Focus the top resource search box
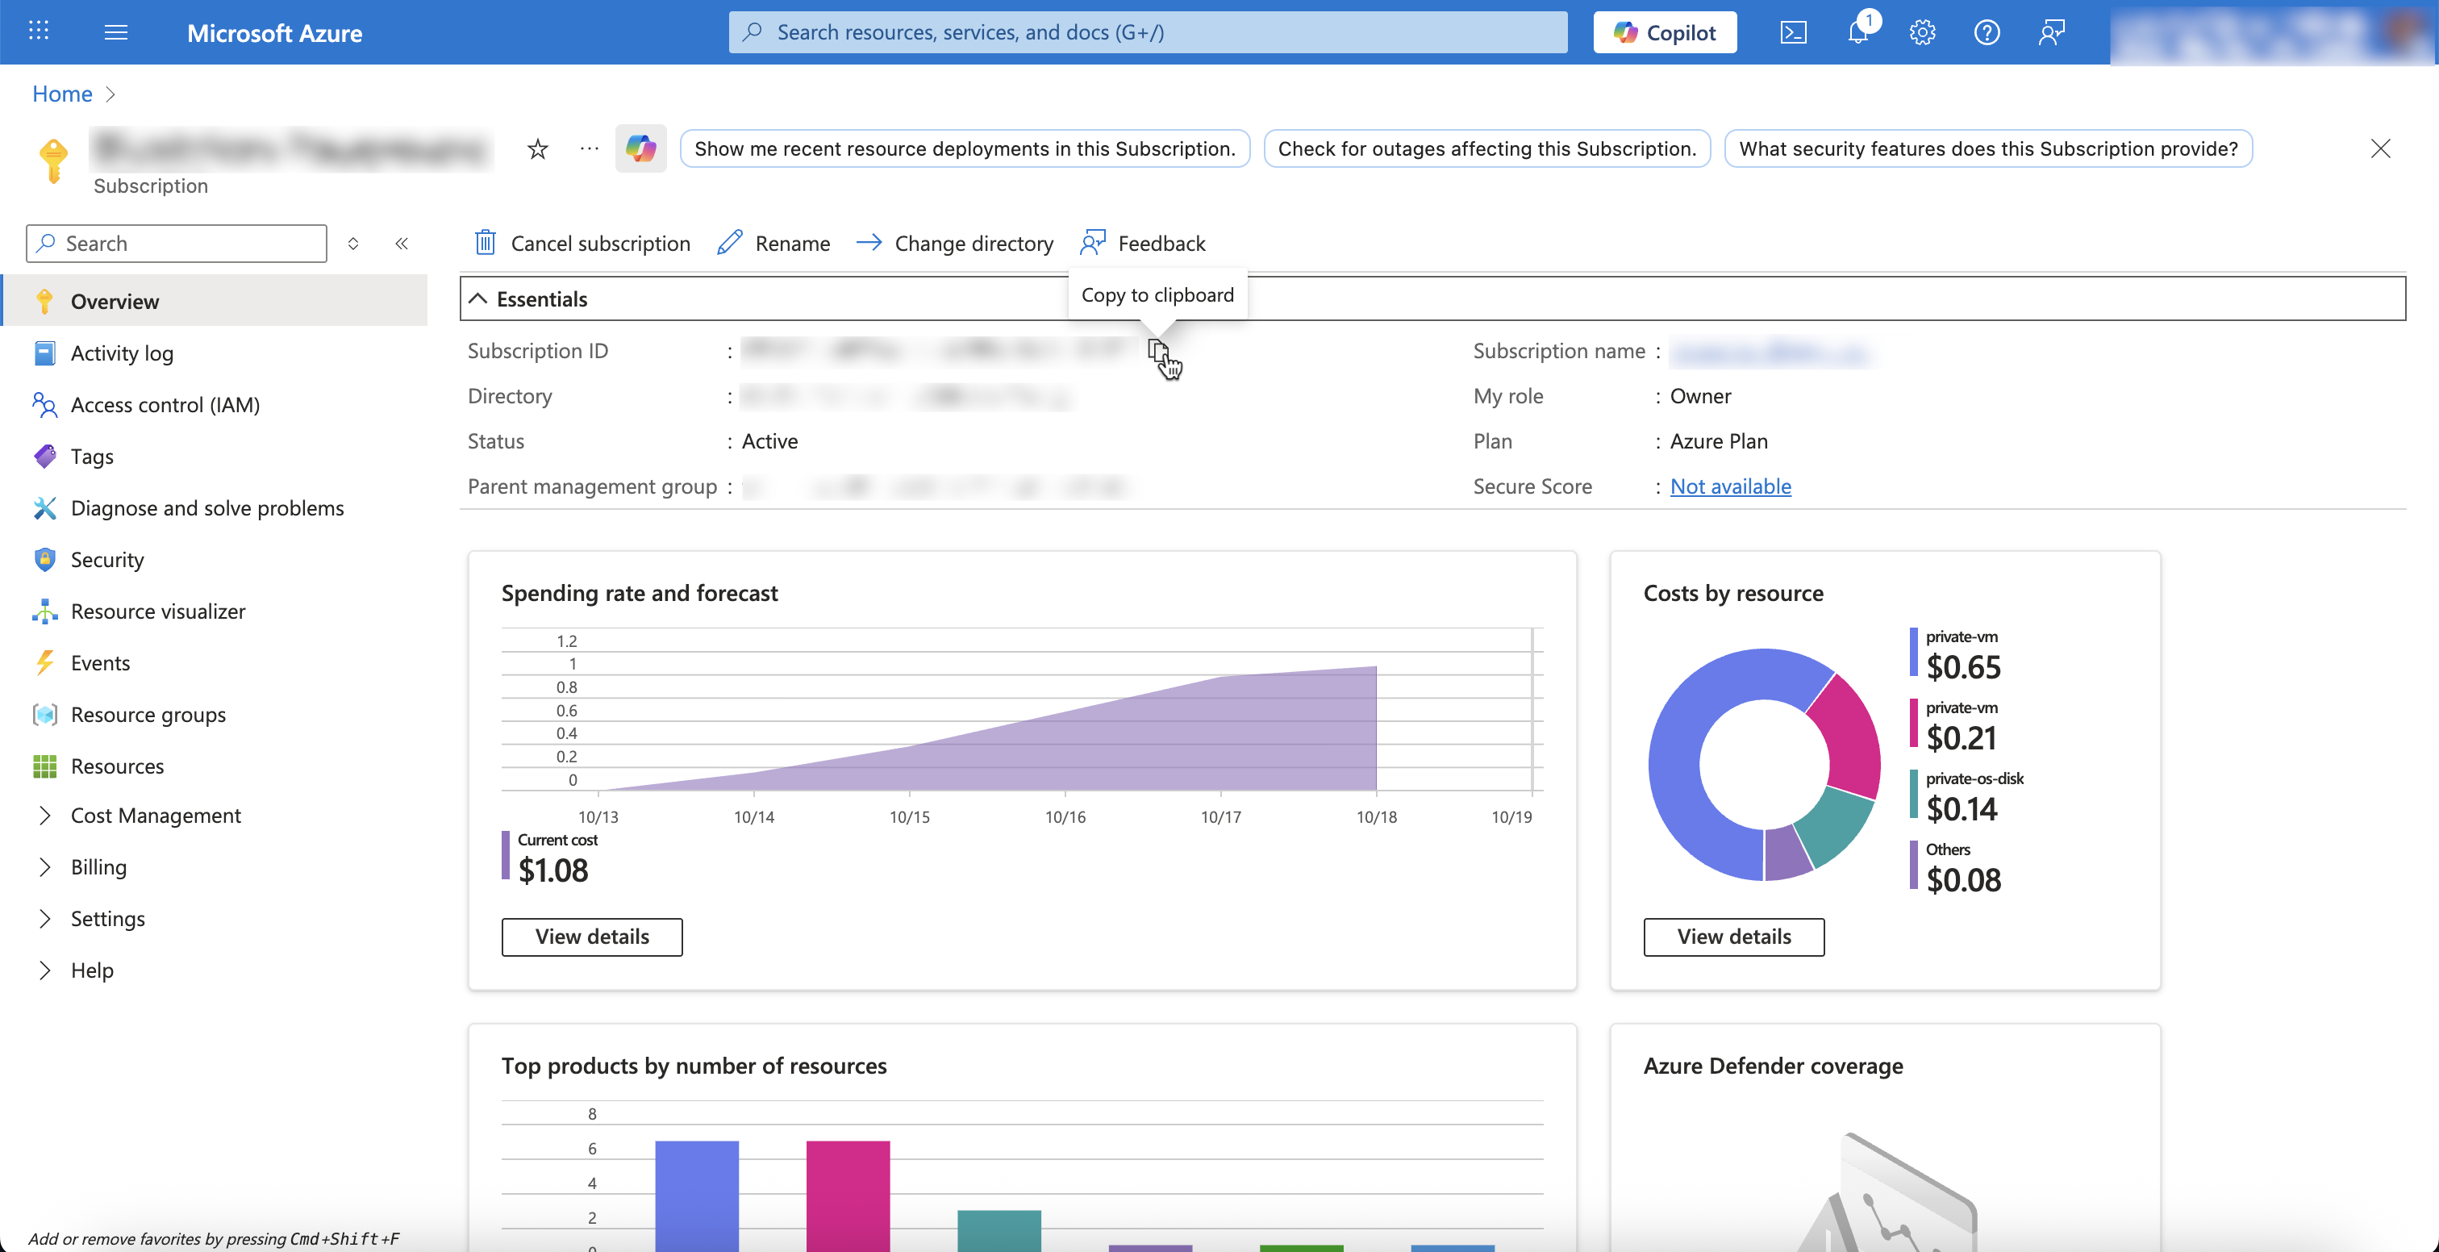The width and height of the screenshot is (2439, 1252). click(1148, 32)
